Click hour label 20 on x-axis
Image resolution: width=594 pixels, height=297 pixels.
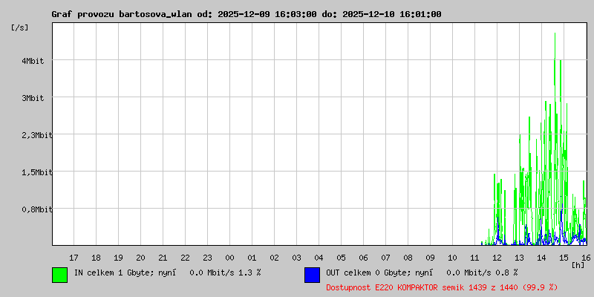pyautogui.click(x=140, y=258)
